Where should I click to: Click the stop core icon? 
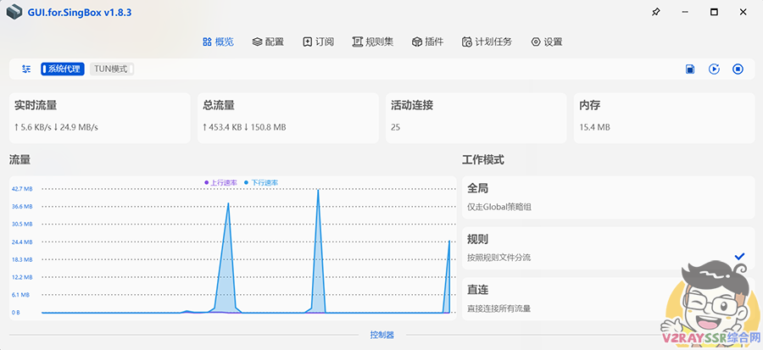[x=738, y=69]
